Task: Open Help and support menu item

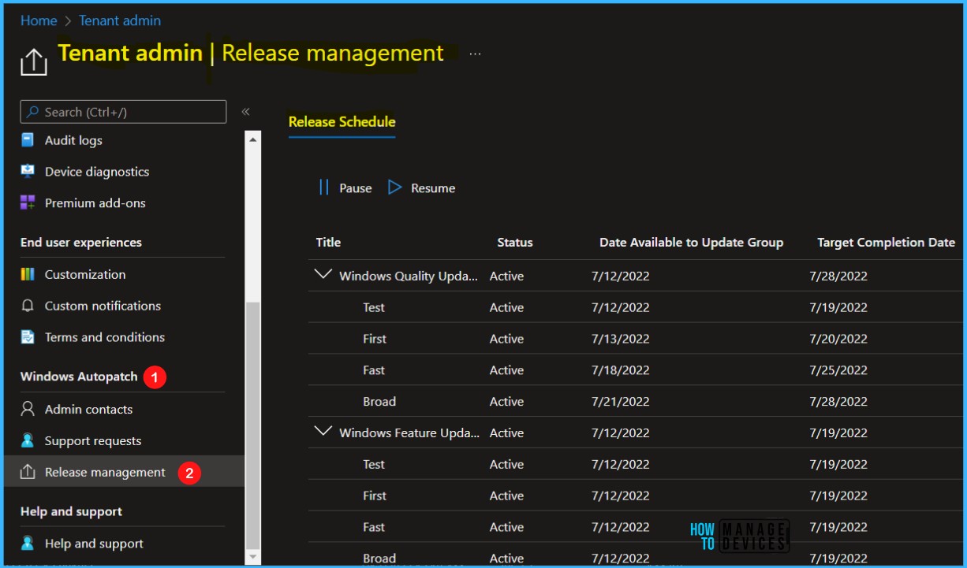Action: click(94, 544)
